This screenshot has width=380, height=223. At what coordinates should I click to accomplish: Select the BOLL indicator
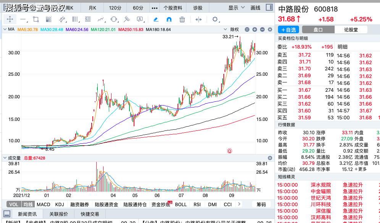click(181, 204)
